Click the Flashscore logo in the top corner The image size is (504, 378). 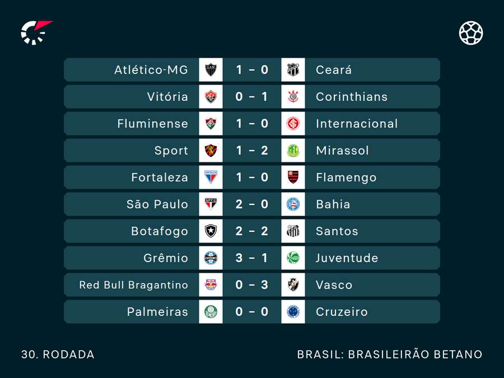(36, 32)
